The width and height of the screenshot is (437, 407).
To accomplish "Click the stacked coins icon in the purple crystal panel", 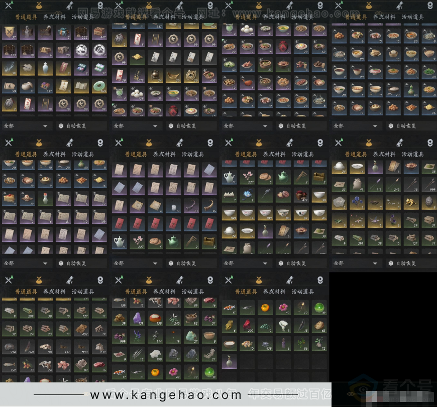I will [210, 280].
